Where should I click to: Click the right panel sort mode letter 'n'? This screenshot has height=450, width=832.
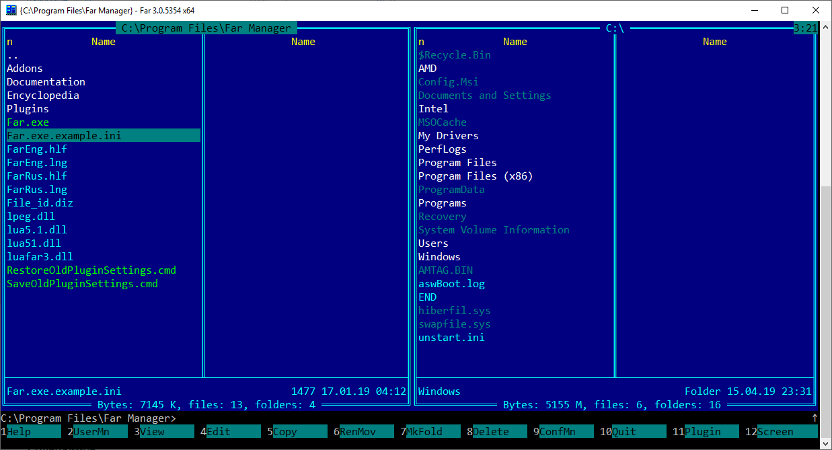point(422,42)
